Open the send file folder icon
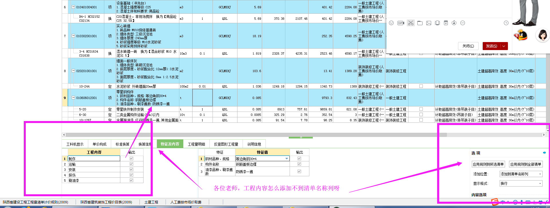550x208 pixels. pyautogui.click(x=420, y=23)
